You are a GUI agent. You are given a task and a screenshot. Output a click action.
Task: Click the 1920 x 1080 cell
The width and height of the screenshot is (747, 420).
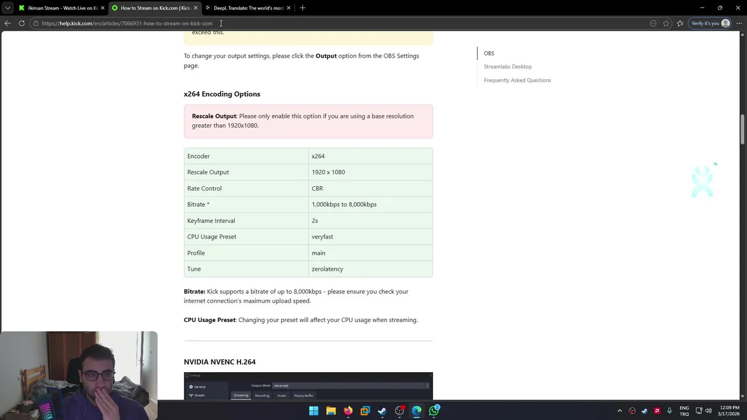(371, 172)
